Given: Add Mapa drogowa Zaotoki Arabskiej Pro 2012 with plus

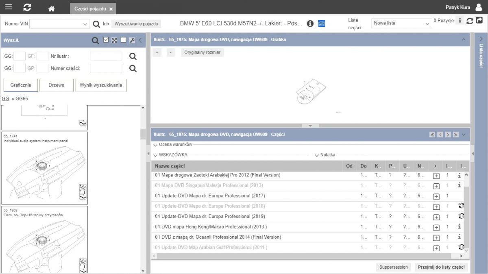Looking at the screenshot, I should click(436, 176).
